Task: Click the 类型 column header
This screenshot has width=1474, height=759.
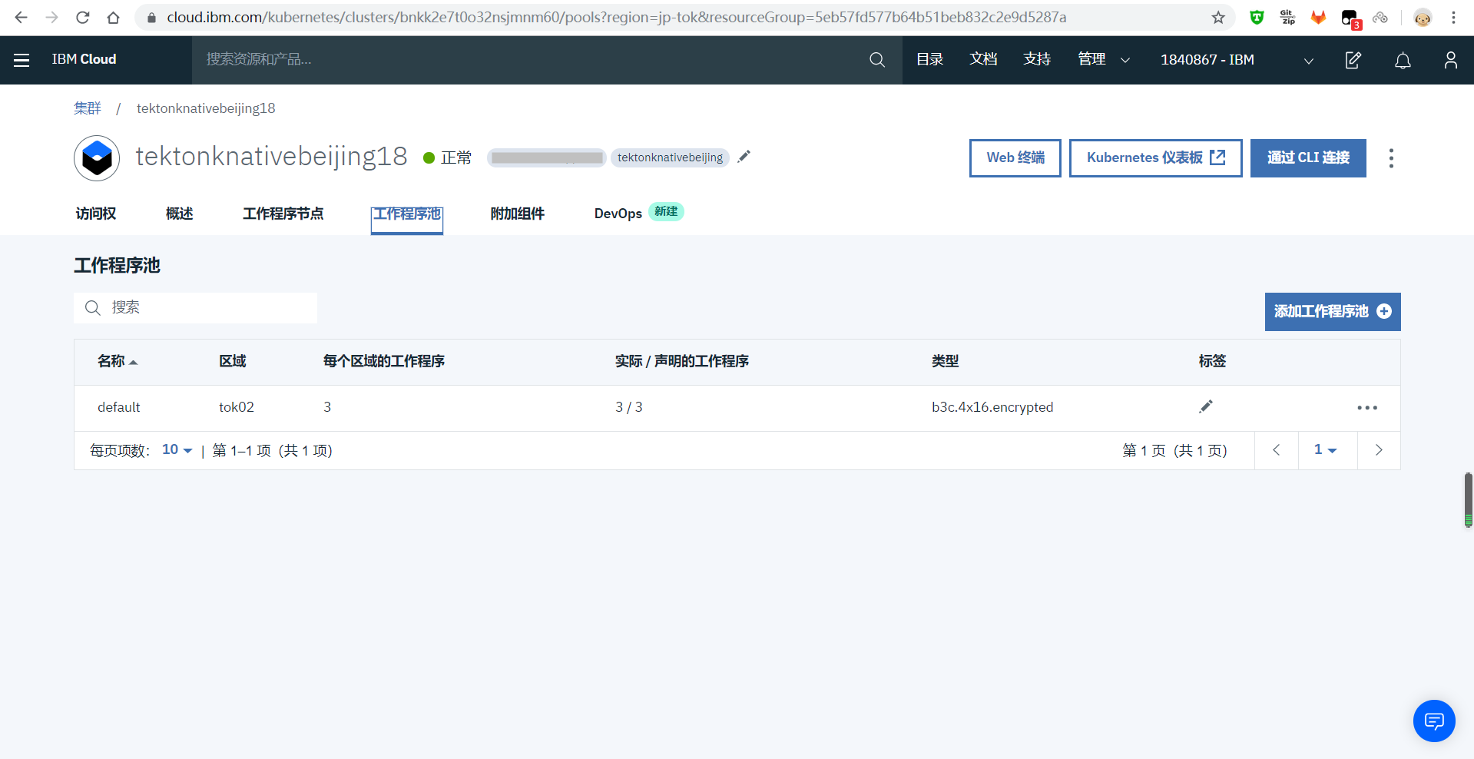Action: click(x=946, y=361)
